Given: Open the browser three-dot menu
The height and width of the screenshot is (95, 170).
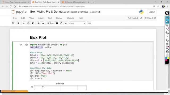Looking at the screenshot, I should [167, 6].
